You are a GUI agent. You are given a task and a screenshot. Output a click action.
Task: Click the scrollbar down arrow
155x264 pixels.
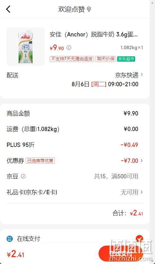[152, 261]
